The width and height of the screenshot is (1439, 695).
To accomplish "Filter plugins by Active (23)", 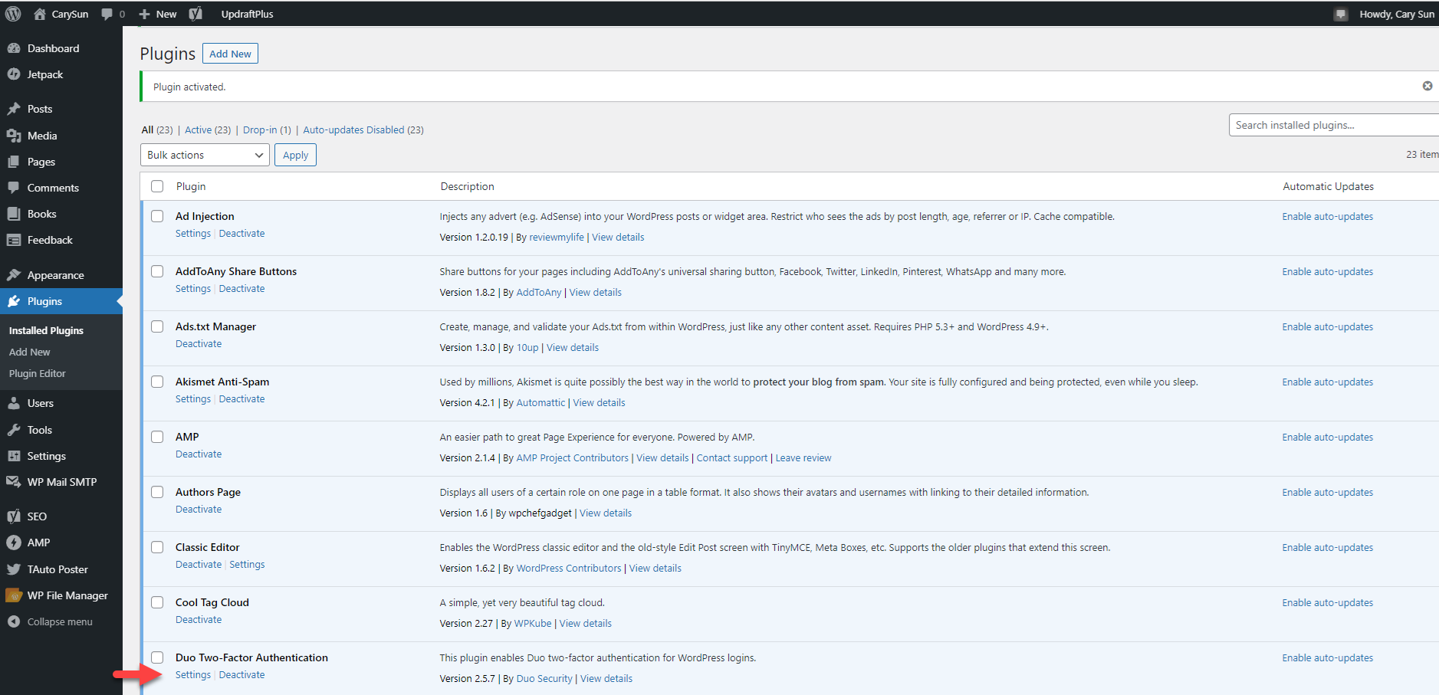I will coord(208,129).
